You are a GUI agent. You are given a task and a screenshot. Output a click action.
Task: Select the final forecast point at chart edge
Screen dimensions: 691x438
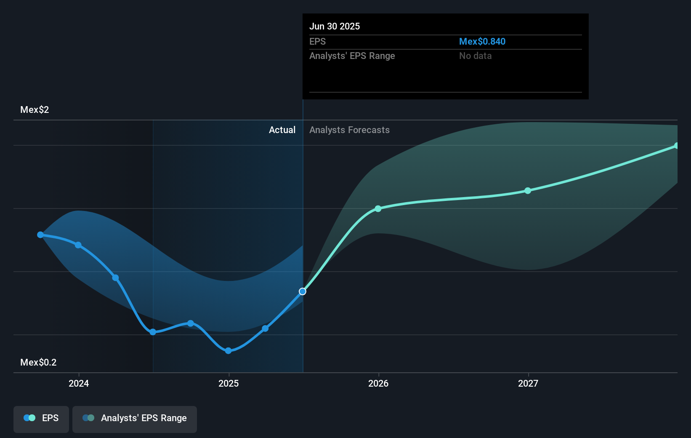pos(676,146)
